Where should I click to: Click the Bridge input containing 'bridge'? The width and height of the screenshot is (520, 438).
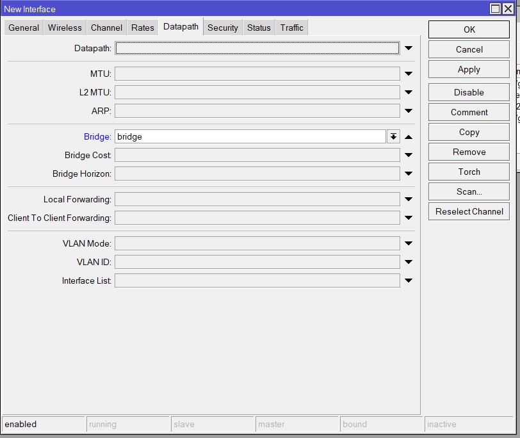pos(250,136)
